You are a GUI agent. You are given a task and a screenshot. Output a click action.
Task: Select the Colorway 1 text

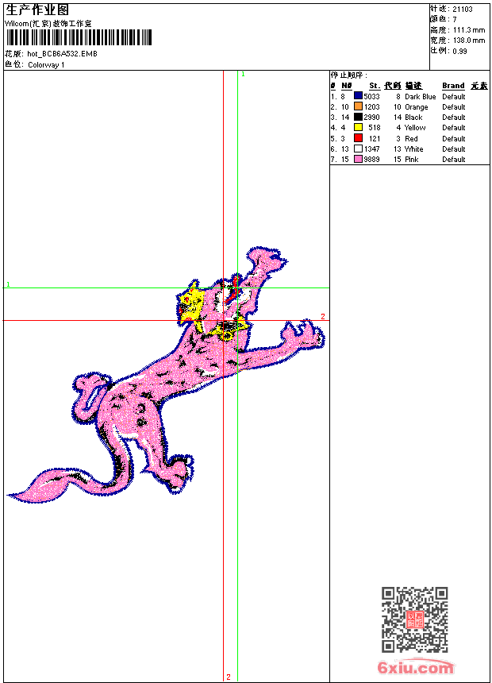(46, 65)
